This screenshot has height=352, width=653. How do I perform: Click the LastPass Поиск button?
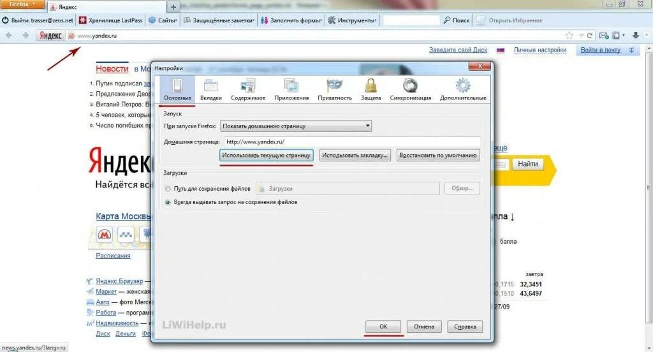click(457, 20)
